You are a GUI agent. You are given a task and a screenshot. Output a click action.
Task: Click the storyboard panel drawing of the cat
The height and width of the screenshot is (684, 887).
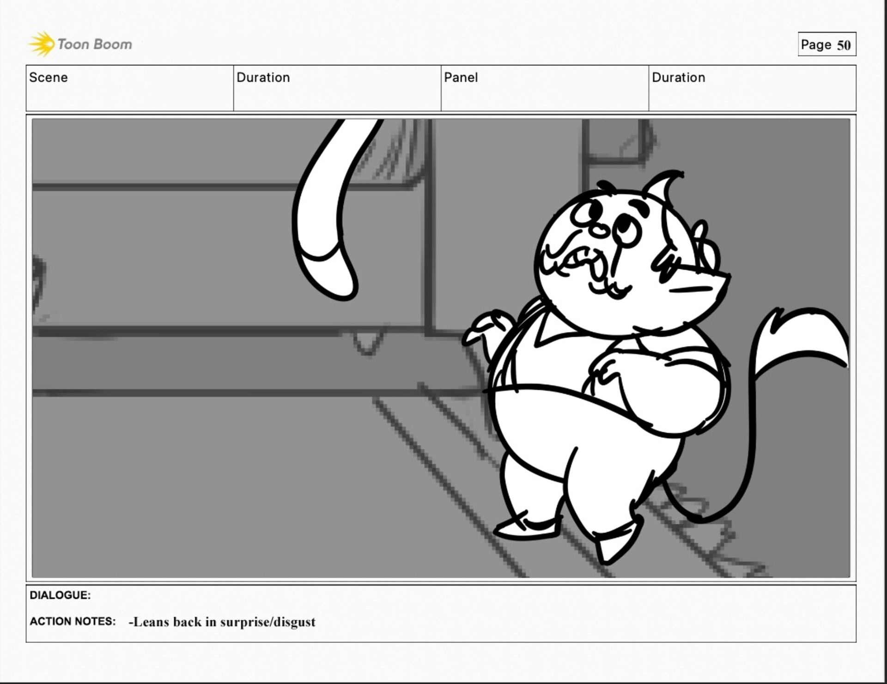(x=441, y=348)
